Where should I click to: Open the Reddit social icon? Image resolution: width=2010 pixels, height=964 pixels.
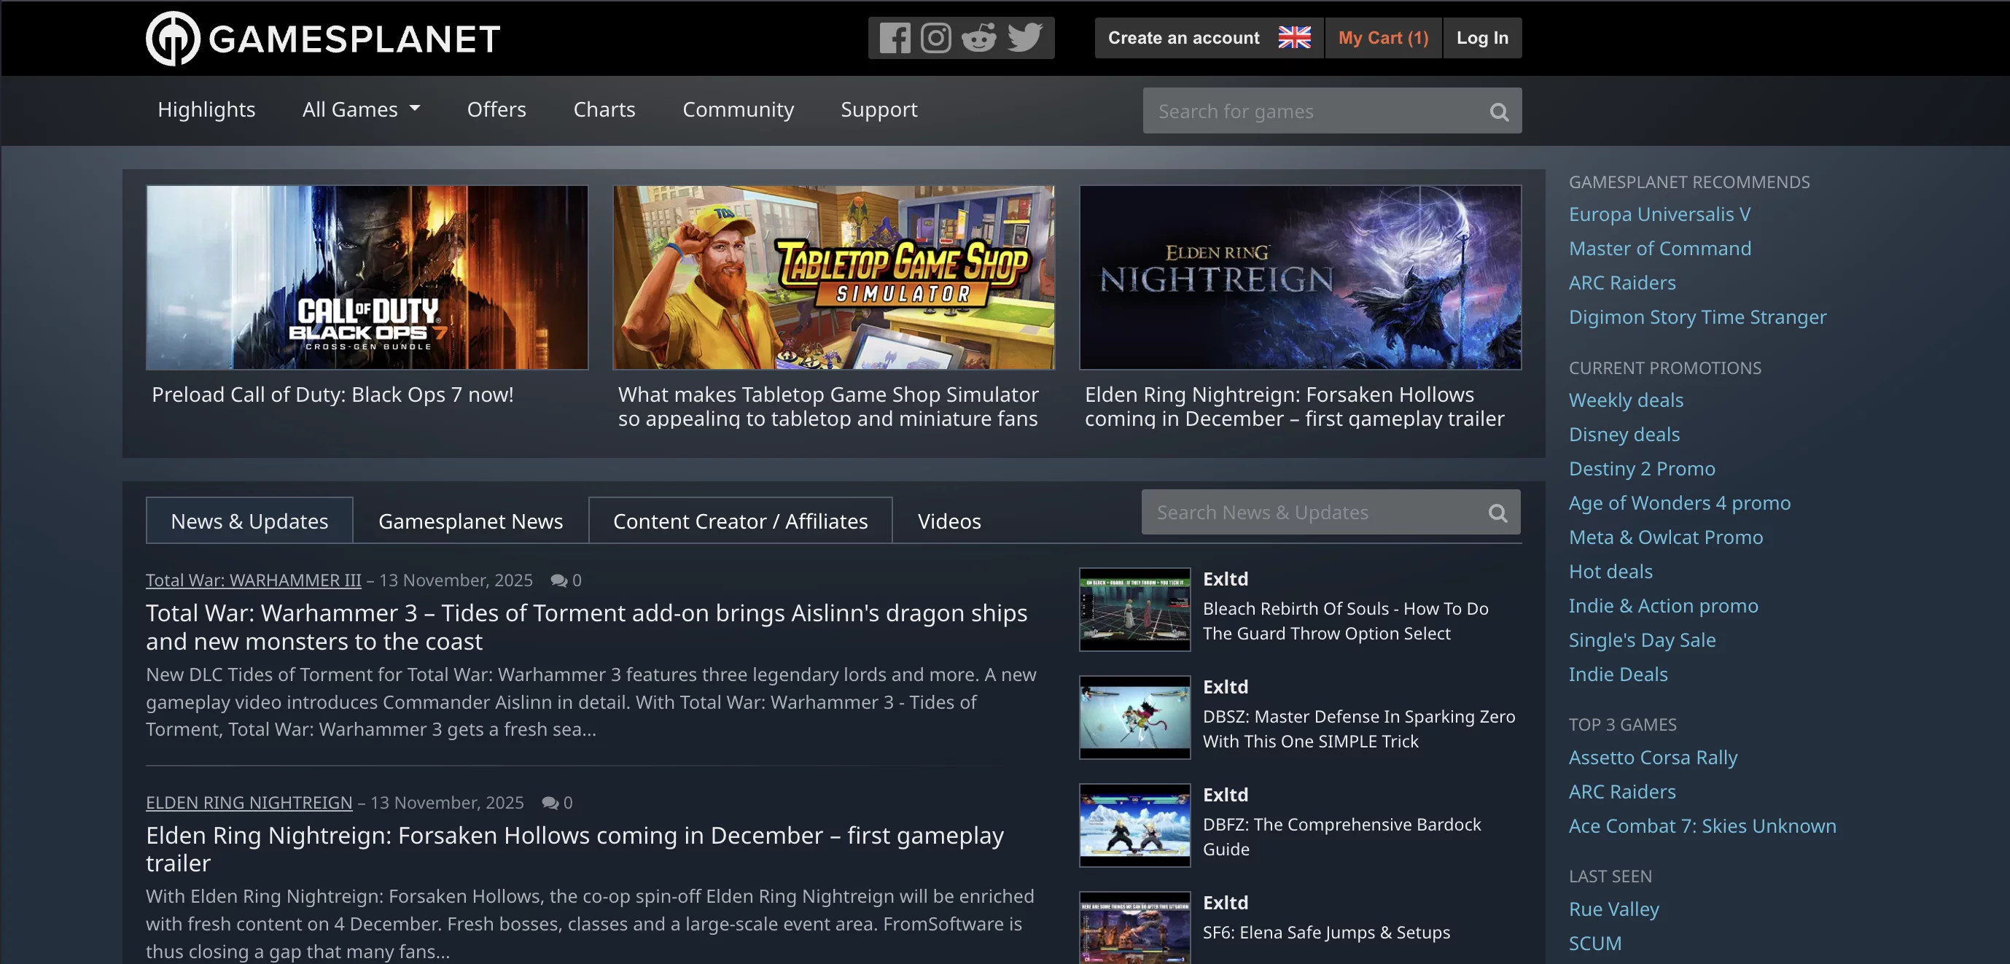pyautogui.click(x=978, y=37)
